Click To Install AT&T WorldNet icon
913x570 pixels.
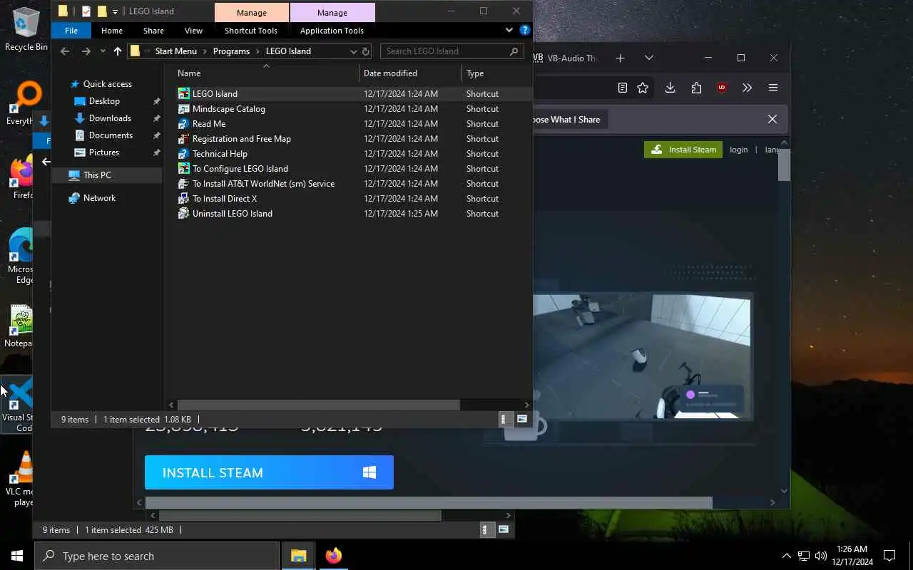coord(183,183)
